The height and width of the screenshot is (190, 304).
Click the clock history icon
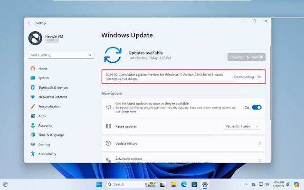[108, 143]
